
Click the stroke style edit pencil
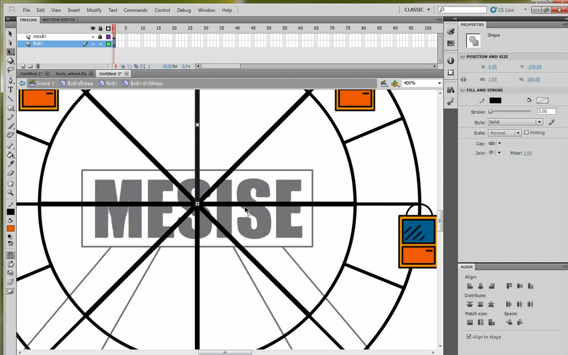coord(551,122)
